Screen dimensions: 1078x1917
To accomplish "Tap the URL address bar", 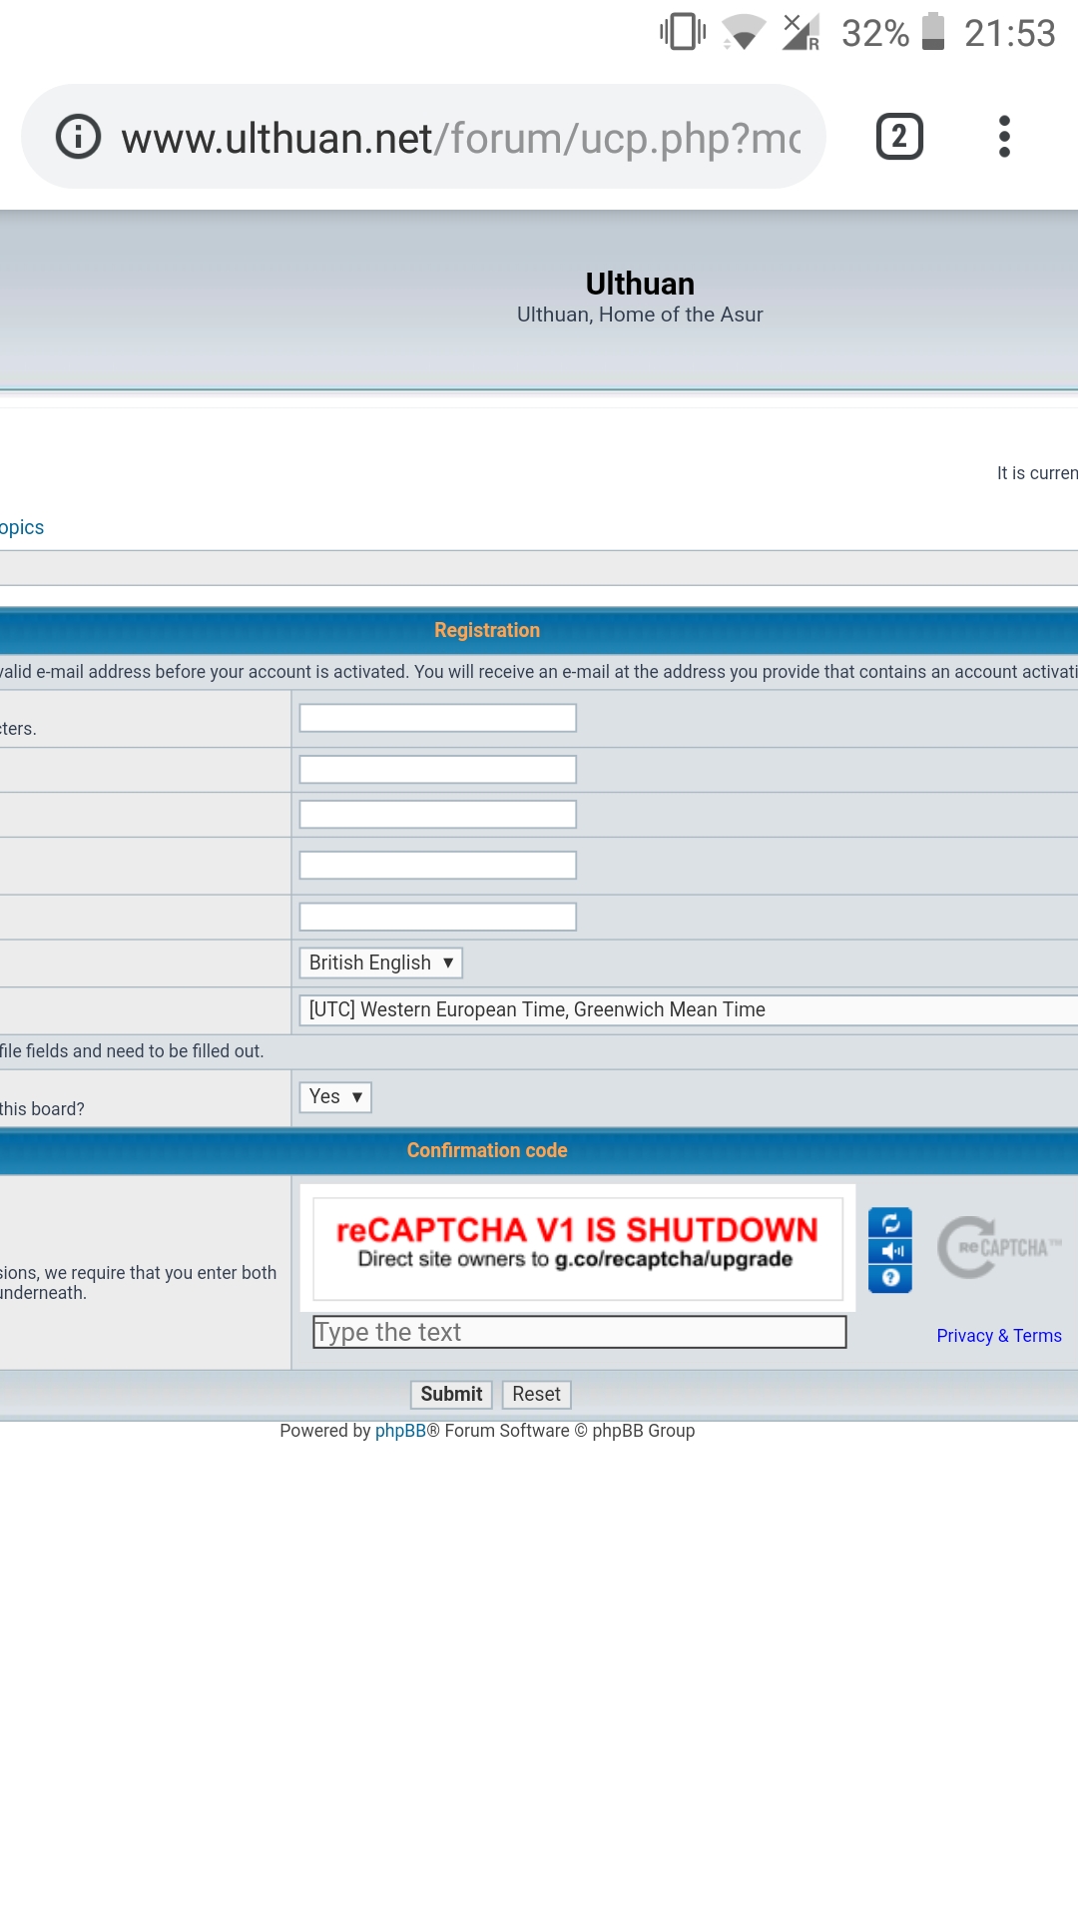I will pyautogui.click(x=459, y=138).
